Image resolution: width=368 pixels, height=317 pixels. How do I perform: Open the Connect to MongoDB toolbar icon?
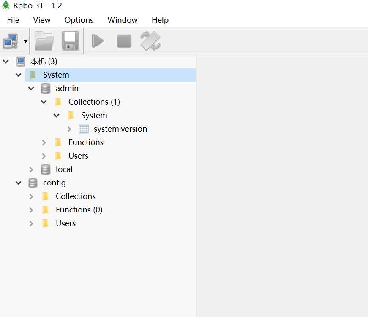(10, 41)
